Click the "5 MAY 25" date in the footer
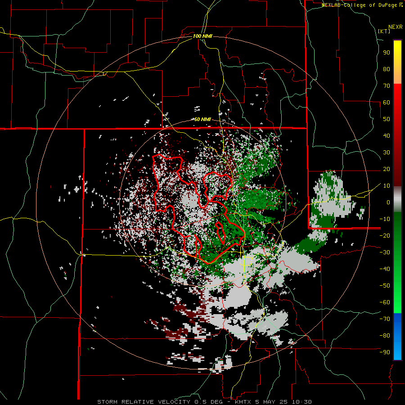This screenshot has width=405, height=405. click(271, 402)
